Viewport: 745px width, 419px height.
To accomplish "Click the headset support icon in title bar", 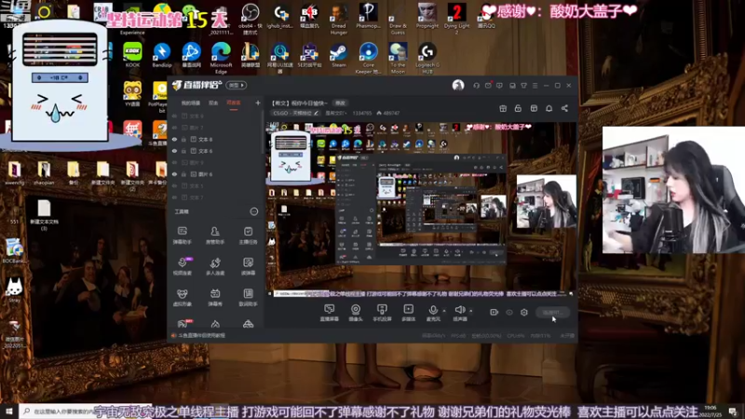I will 476,86.
